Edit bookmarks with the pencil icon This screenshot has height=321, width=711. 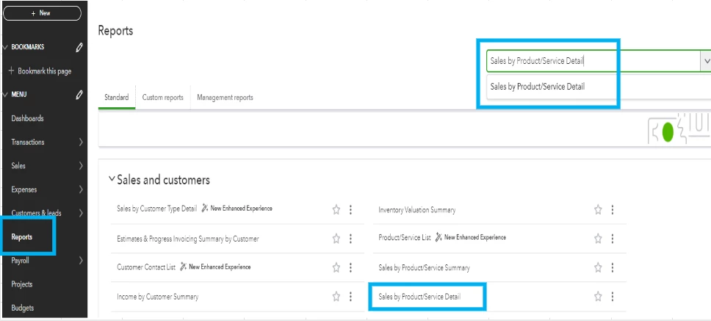(79, 47)
